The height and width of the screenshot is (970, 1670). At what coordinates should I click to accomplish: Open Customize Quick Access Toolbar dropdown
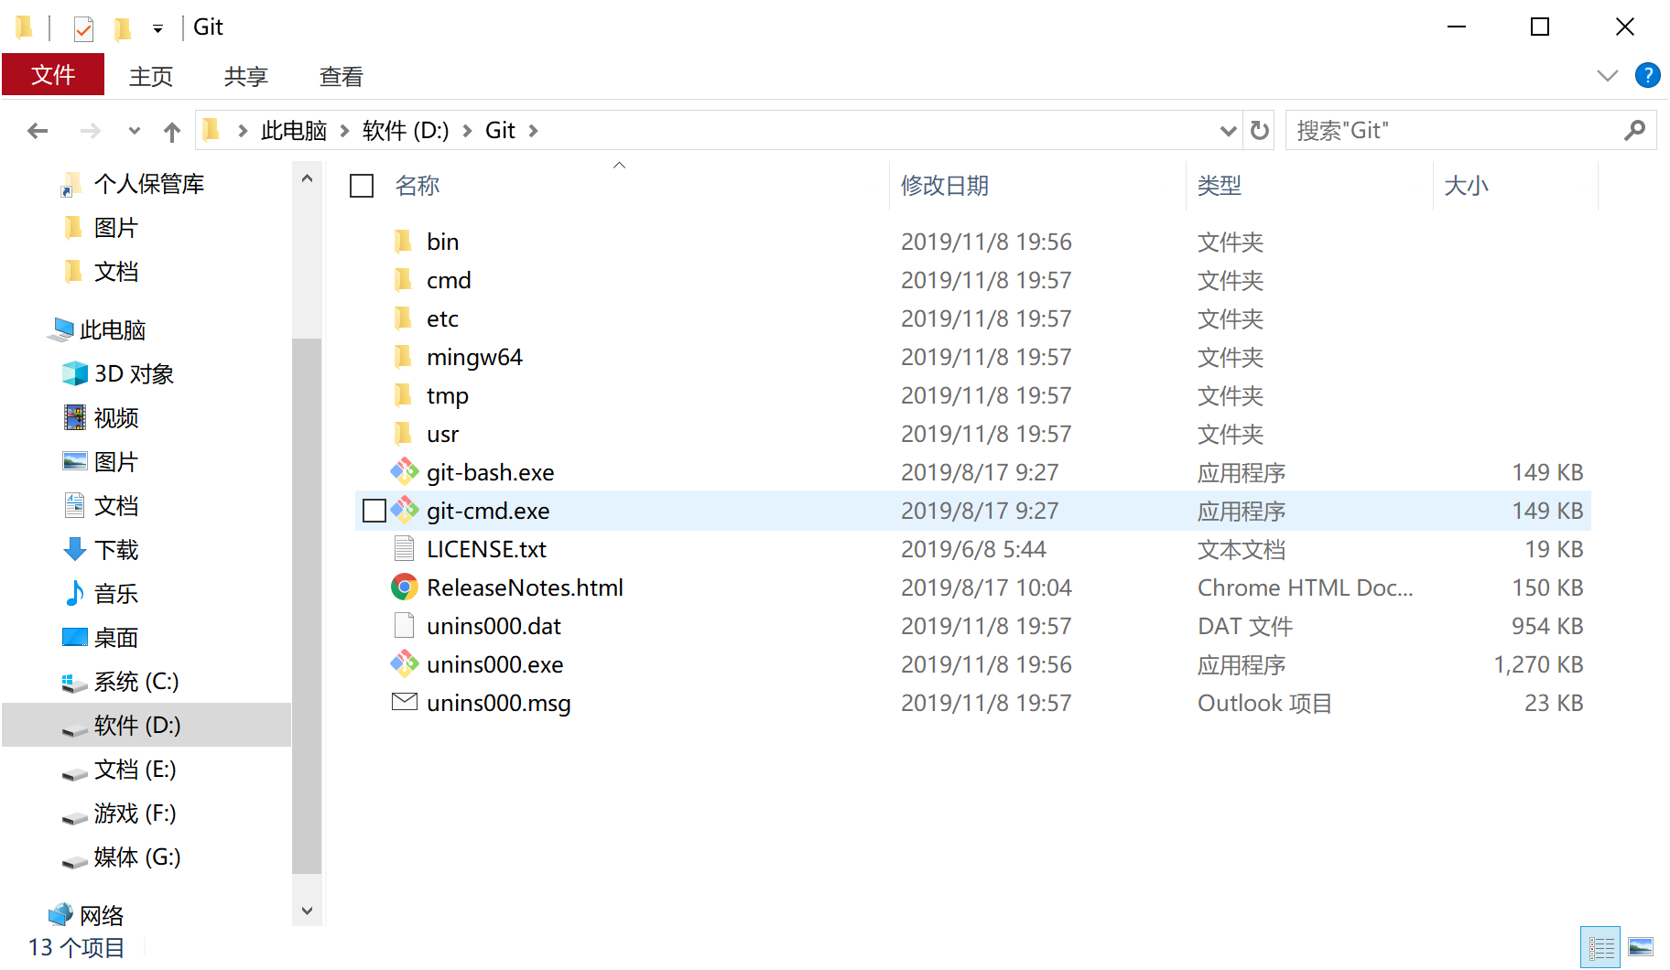coord(157,29)
